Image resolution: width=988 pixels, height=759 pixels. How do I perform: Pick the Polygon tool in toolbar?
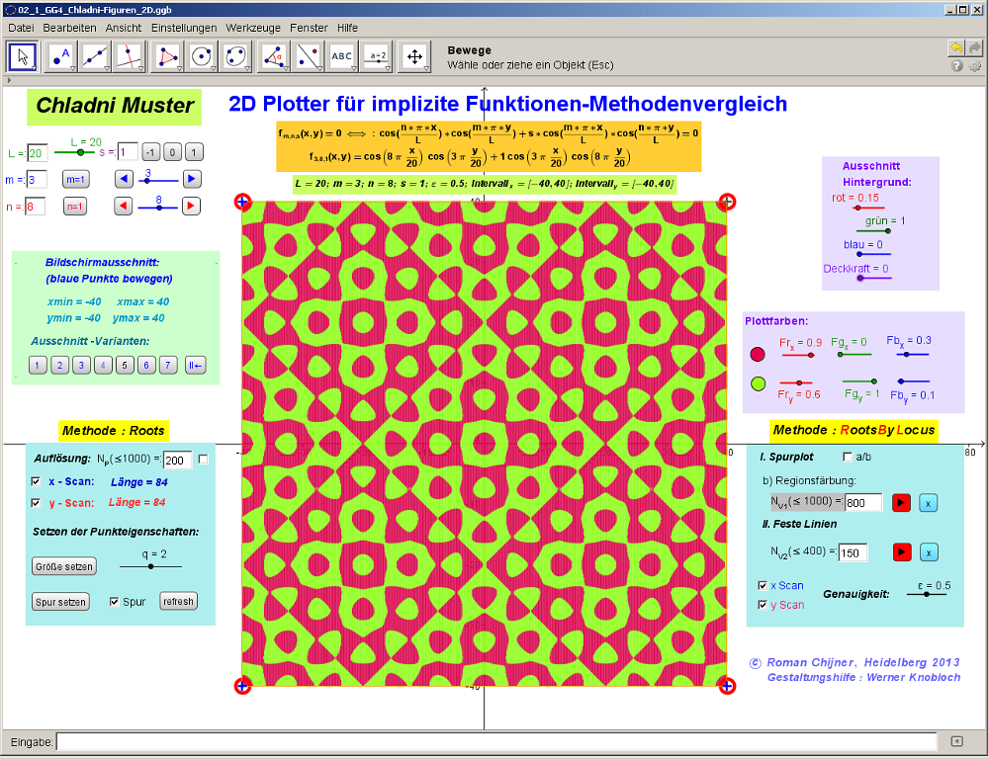pos(167,56)
